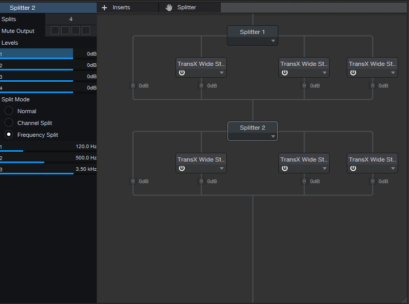Screen dimensions: 409x304
Task: Select the Frequency Split mode
Action: pyautogui.click(x=9, y=135)
